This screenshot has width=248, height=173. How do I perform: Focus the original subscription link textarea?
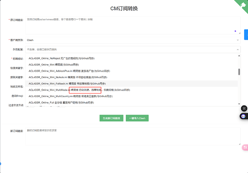[x=133, y=25]
